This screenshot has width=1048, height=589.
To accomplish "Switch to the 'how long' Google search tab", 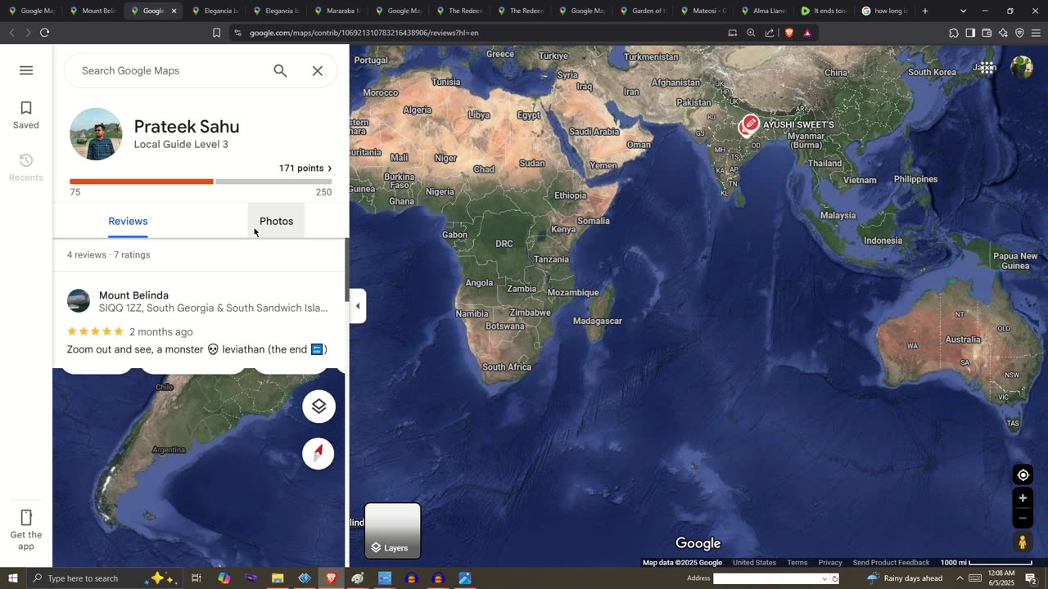I will point(883,11).
